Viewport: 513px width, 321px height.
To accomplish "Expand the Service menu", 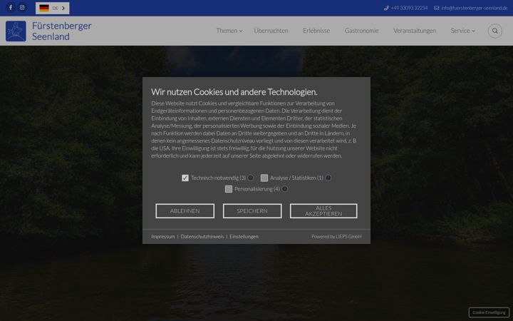I will 463,31.
